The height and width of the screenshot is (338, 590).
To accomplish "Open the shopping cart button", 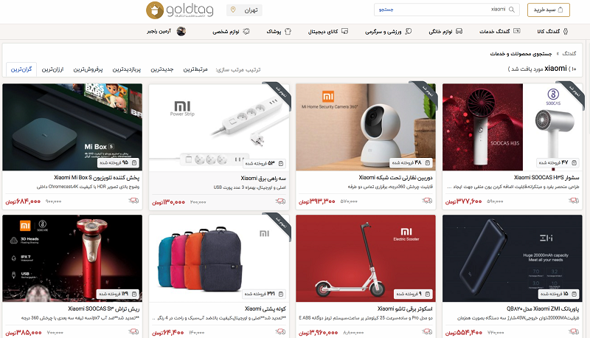I will (548, 10).
